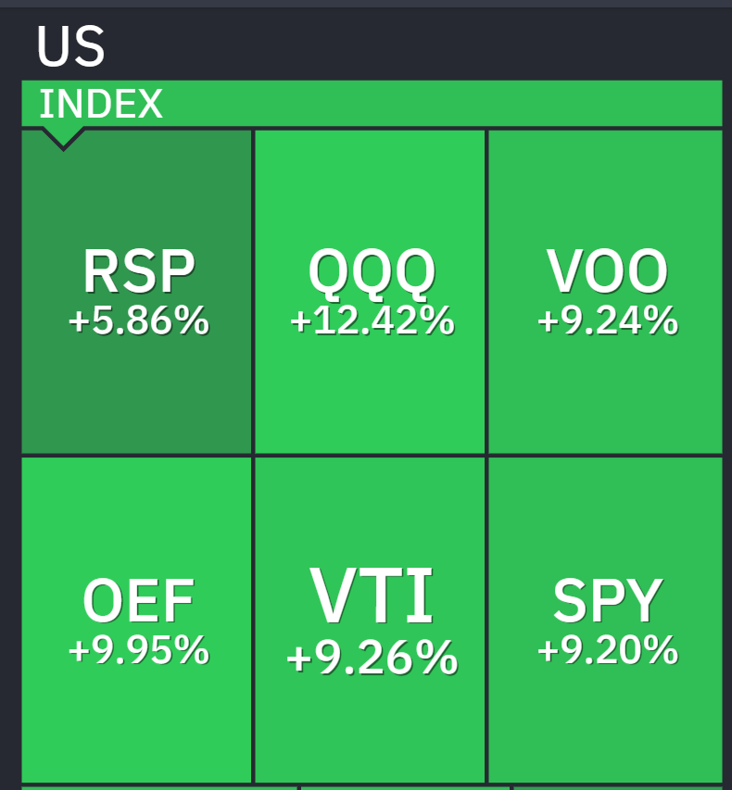Select the +9.26% change figure
732x790 pixels.
[x=372, y=658]
